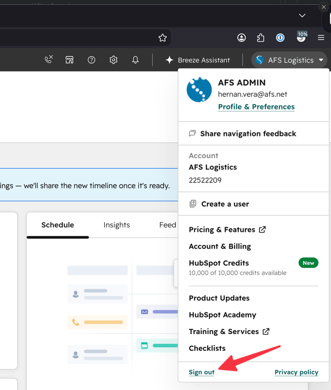Open the Privacy policy link
The image size is (331, 390).
tap(296, 372)
